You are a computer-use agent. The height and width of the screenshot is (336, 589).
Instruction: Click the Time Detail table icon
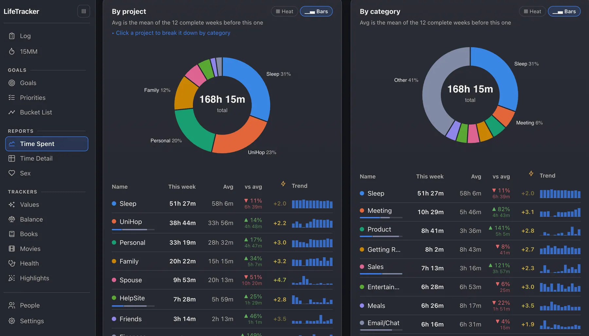[12, 159]
